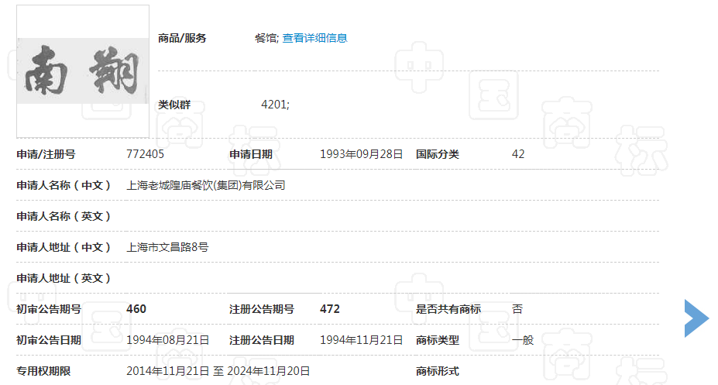Click the registration number 772405
The width and height of the screenshot is (718, 385).
145,154
